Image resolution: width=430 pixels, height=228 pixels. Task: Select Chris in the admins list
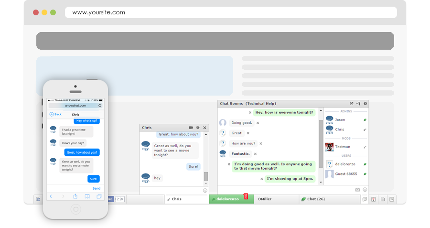pyautogui.click(x=346, y=130)
